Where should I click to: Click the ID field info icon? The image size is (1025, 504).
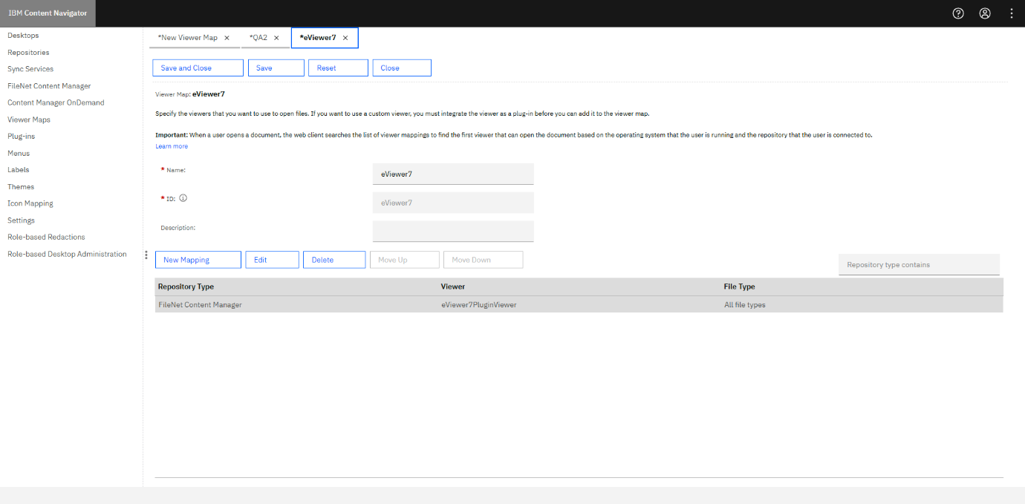183,198
